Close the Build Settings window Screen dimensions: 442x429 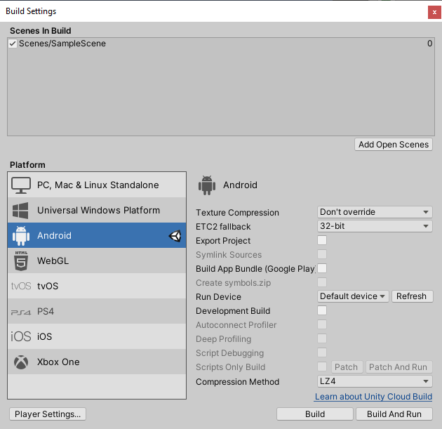pyautogui.click(x=434, y=13)
